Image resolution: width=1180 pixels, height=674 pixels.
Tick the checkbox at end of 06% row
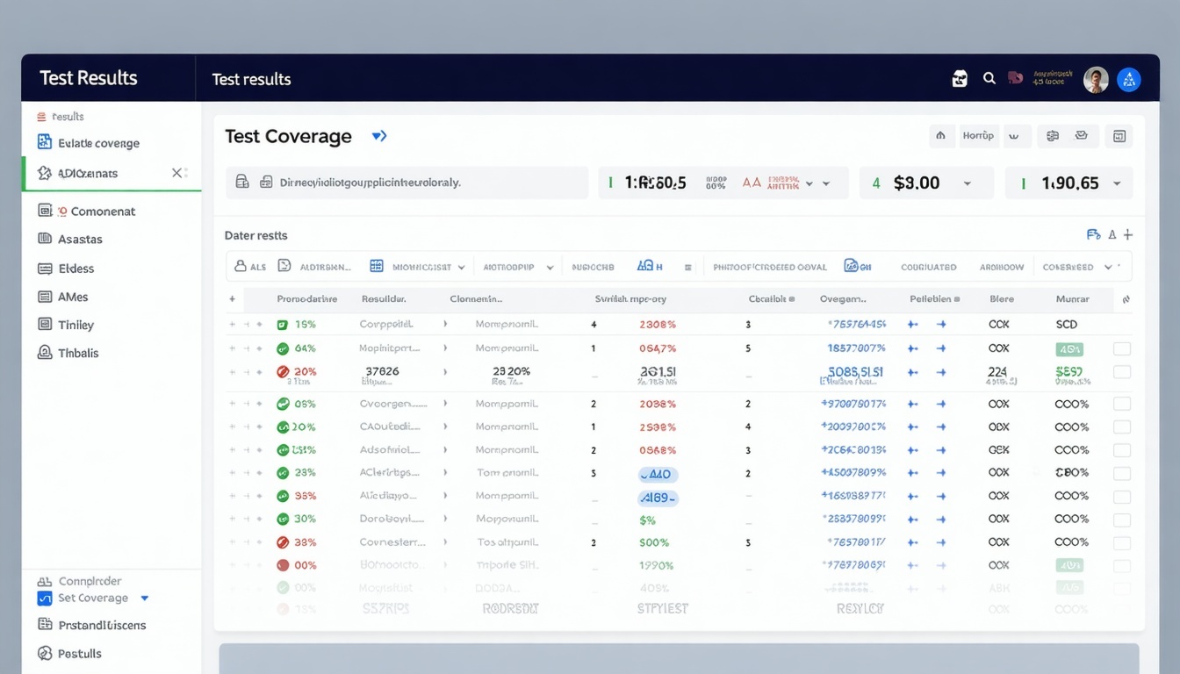coord(1121,405)
